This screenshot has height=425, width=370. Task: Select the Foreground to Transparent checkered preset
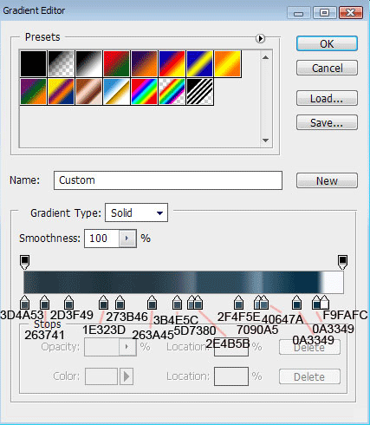click(x=61, y=63)
